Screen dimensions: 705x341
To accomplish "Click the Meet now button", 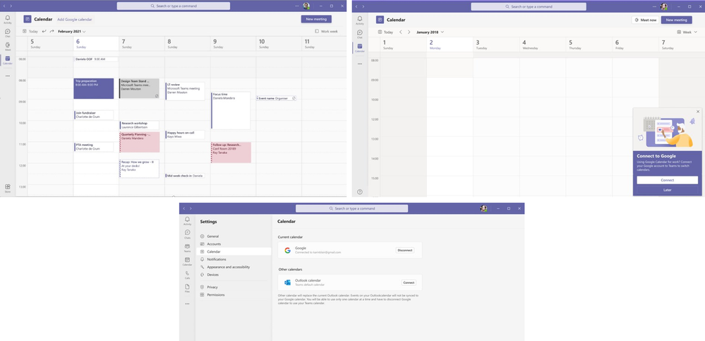I will point(645,20).
